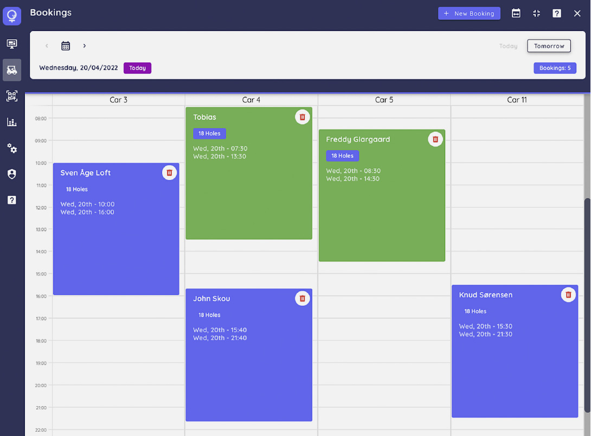Click trash icon on Knud Sørensen booking
Image resolution: width=591 pixels, height=436 pixels.
pos(568,294)
